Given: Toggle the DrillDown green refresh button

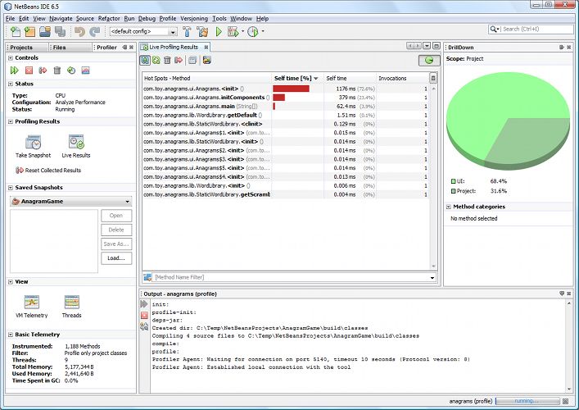Looking at the screenshot, I should click(429, 60).
